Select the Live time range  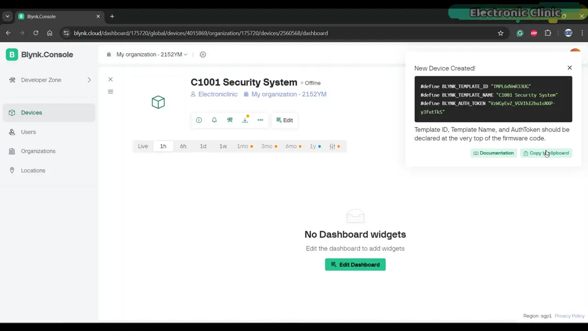(143, 146)
